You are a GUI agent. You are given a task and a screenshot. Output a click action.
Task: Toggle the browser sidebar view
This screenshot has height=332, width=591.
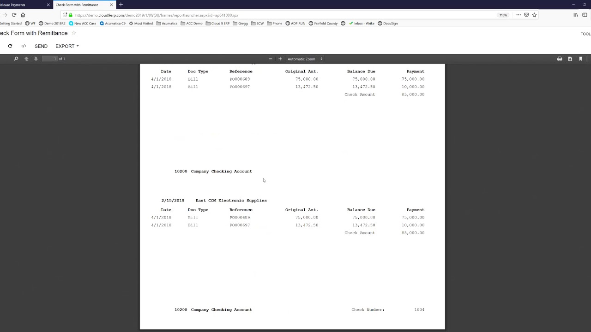585,15
